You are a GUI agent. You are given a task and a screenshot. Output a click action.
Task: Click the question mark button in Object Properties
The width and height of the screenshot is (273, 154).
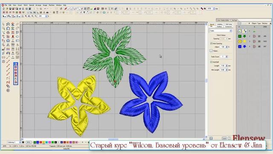tap(229, 138)
